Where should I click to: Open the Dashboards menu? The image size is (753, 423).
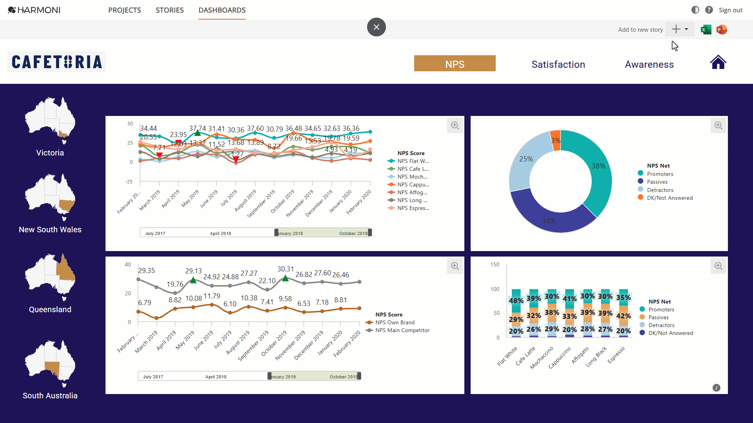pyautogui.click(x=222, y=10)
